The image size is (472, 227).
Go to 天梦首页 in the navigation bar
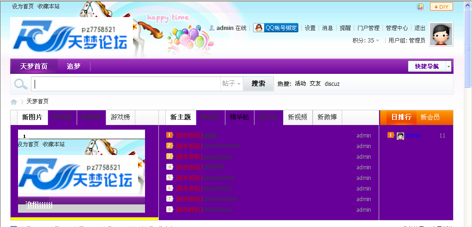(x=34, y=66)
